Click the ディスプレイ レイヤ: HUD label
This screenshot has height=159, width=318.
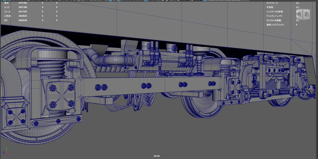coord(274,16)
